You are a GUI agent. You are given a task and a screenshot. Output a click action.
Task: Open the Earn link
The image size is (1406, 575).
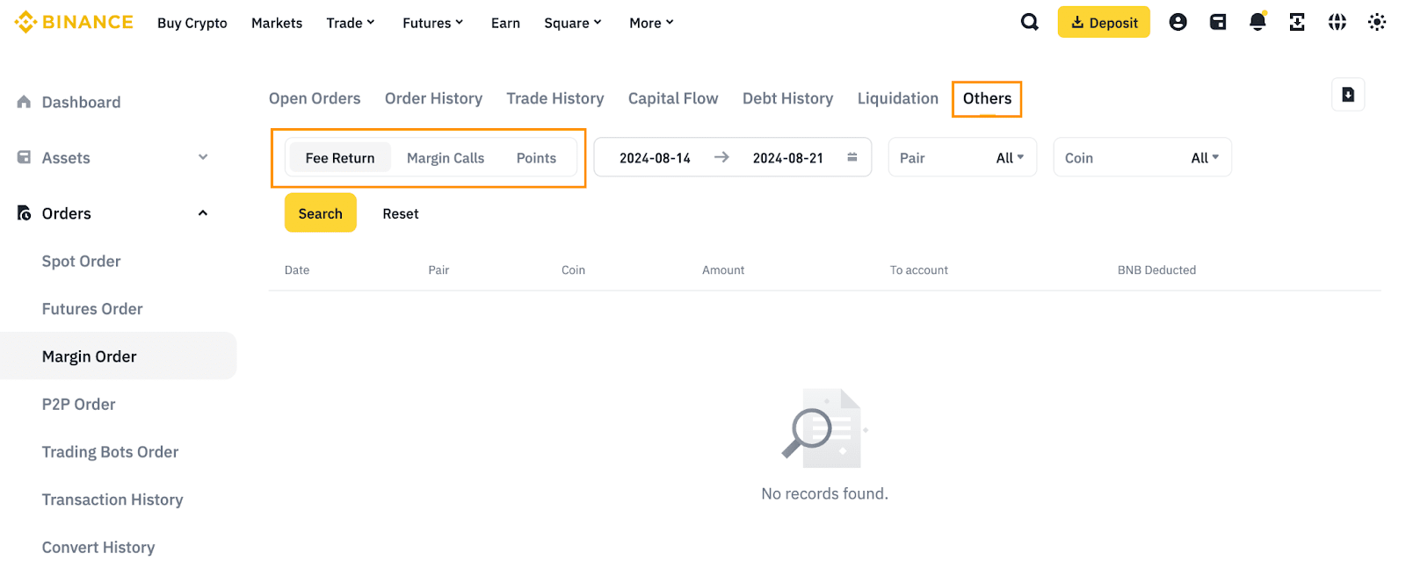[505, 23]
